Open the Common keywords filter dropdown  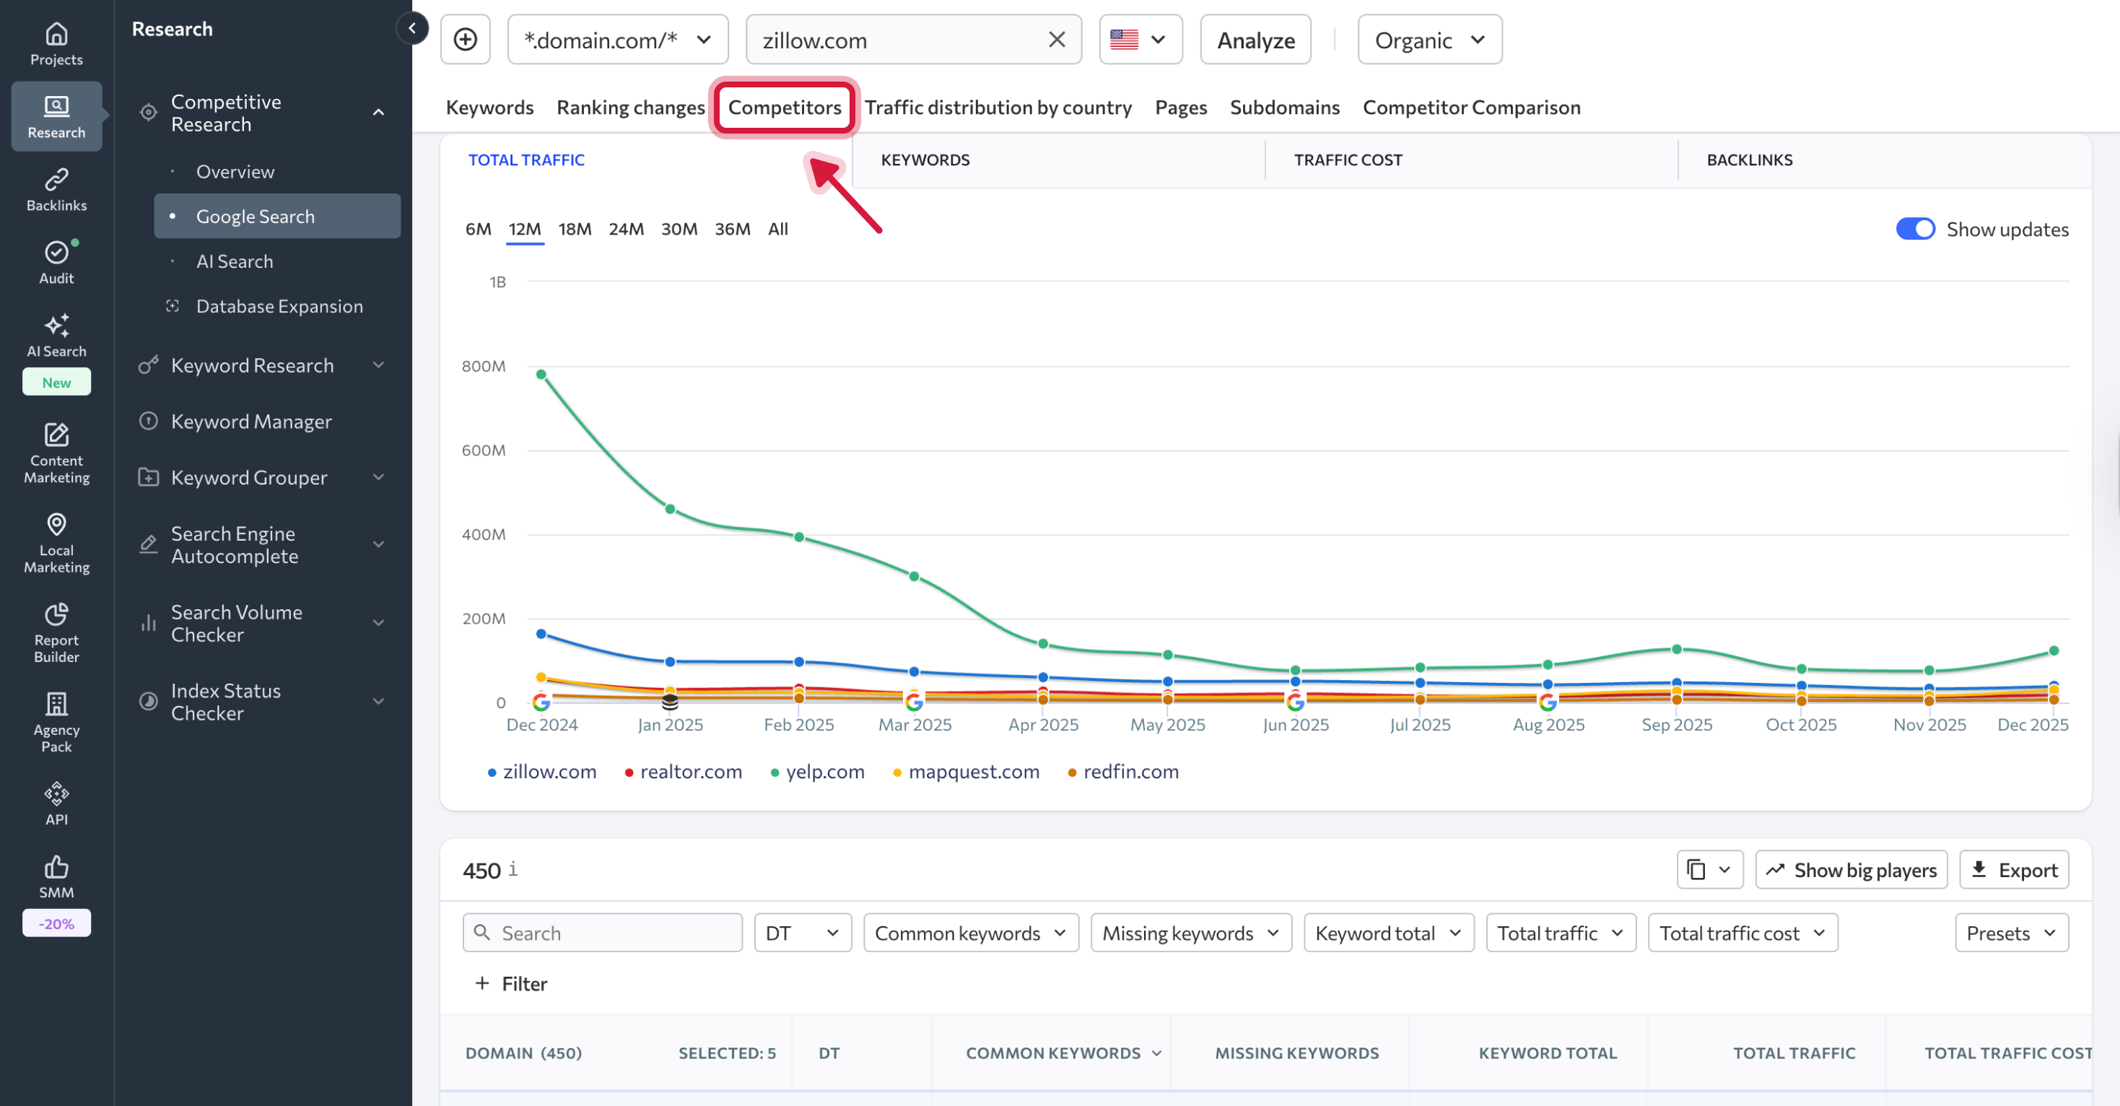click(x=970, y=933)
